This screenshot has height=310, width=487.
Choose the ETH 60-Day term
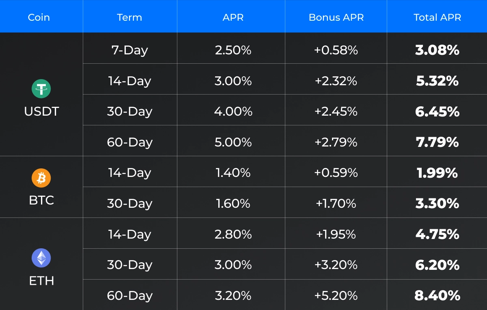pos(129,295)
